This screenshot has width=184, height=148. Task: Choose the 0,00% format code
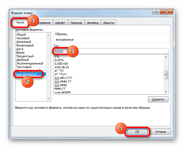(x=59, y=60)
